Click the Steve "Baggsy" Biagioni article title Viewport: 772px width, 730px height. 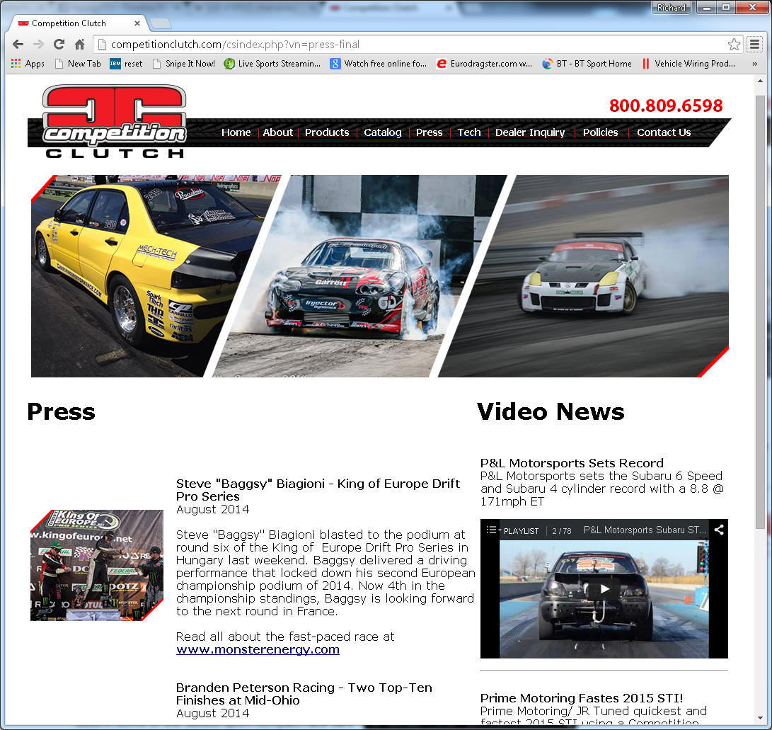pos(318,490)
